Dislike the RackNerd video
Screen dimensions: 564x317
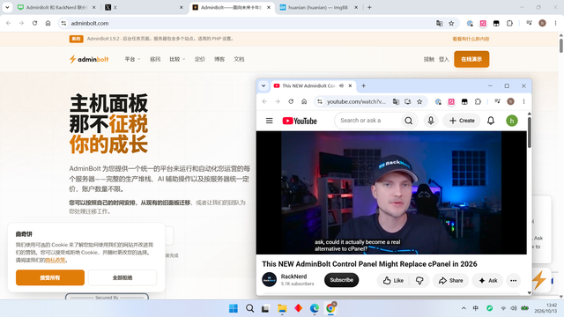[419, 280]
